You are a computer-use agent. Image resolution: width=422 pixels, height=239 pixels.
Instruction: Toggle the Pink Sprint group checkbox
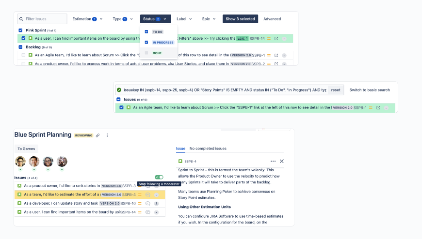20,30
